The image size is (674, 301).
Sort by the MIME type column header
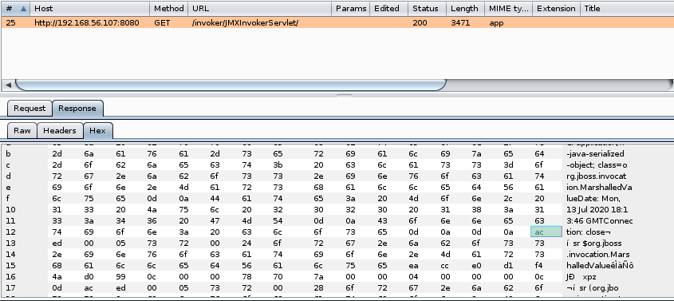click(x=509, y=9)
